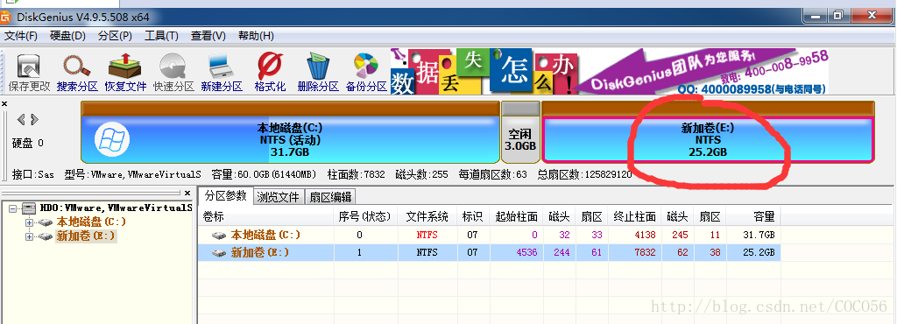
Task: Select 新加卷(E:) in the left tree
Action: [x=85, y=236]
